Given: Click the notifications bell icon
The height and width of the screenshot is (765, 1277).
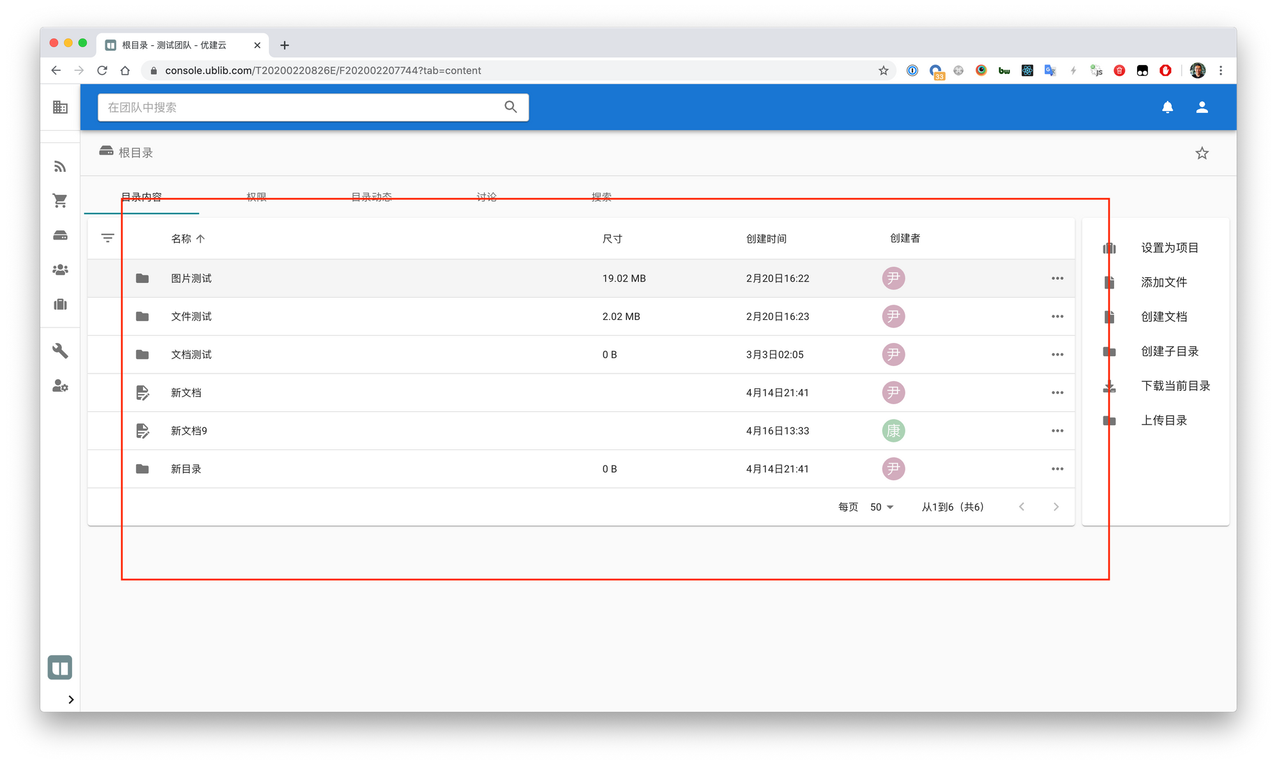Looking at the screenshot, I should point(1167,107).
